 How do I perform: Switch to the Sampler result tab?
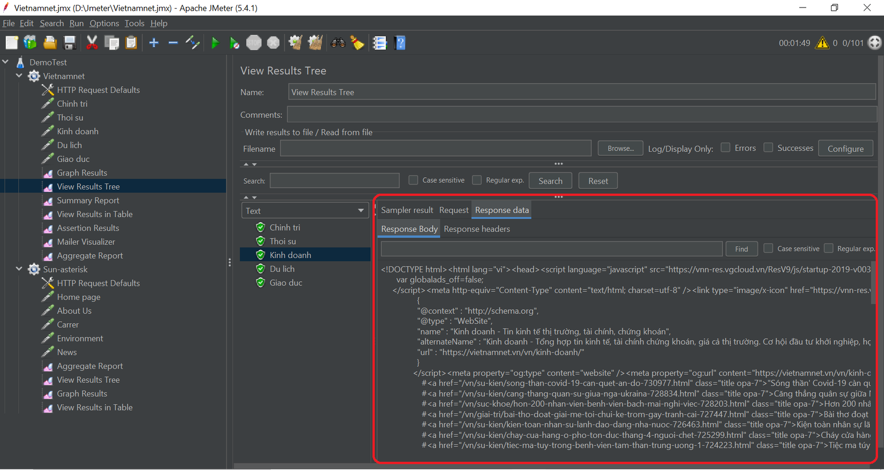[407, 210]
